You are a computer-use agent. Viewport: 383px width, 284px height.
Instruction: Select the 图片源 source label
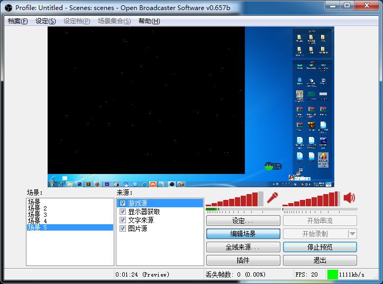pyautogui.click(x=138, y=228)
